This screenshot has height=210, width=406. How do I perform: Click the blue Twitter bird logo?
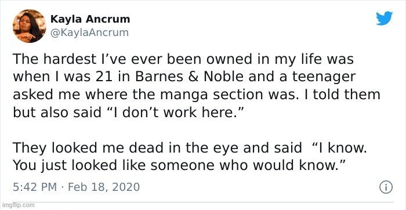(384, 19)
